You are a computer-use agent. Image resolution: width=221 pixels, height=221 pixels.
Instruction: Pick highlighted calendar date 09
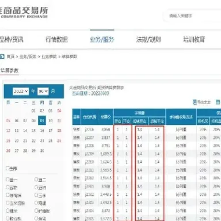point(42,120)
